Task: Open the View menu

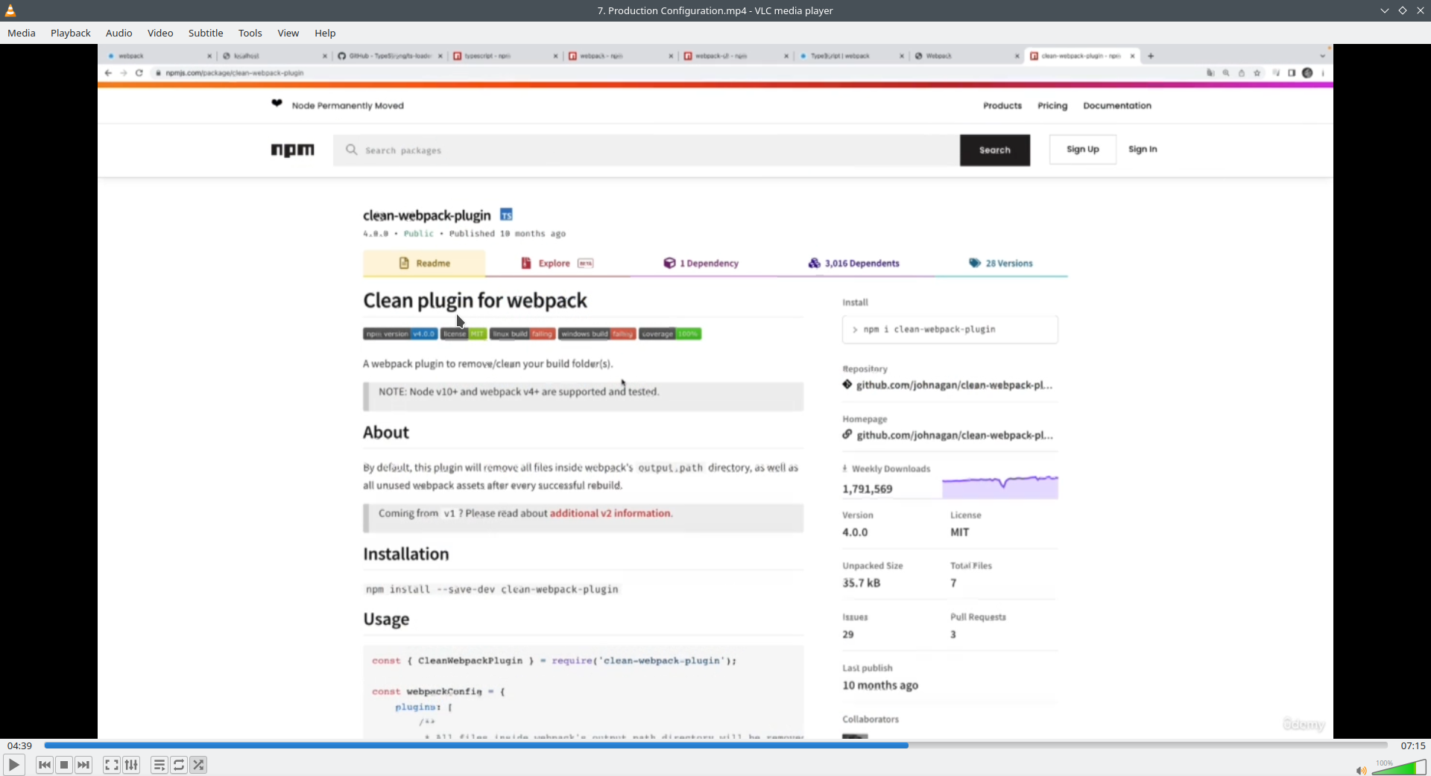Action: click(x=288, y=33)
